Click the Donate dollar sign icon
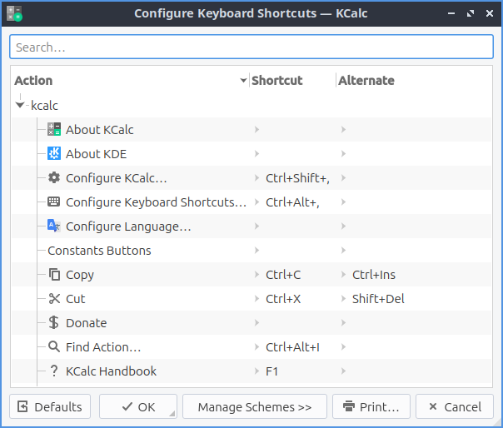The height and width of the screenshot is (428, 503). [54, 323]
